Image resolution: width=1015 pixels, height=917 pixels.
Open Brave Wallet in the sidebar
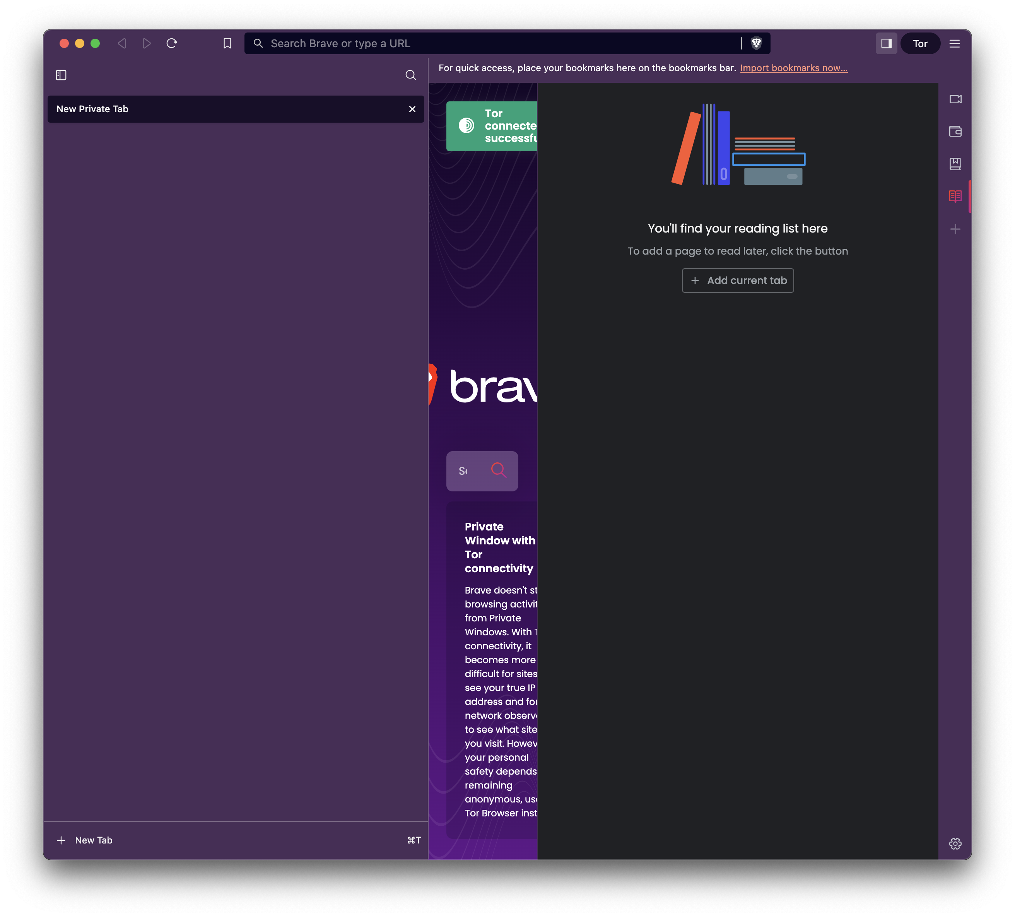pyautogui.click(x=955, y=132)
